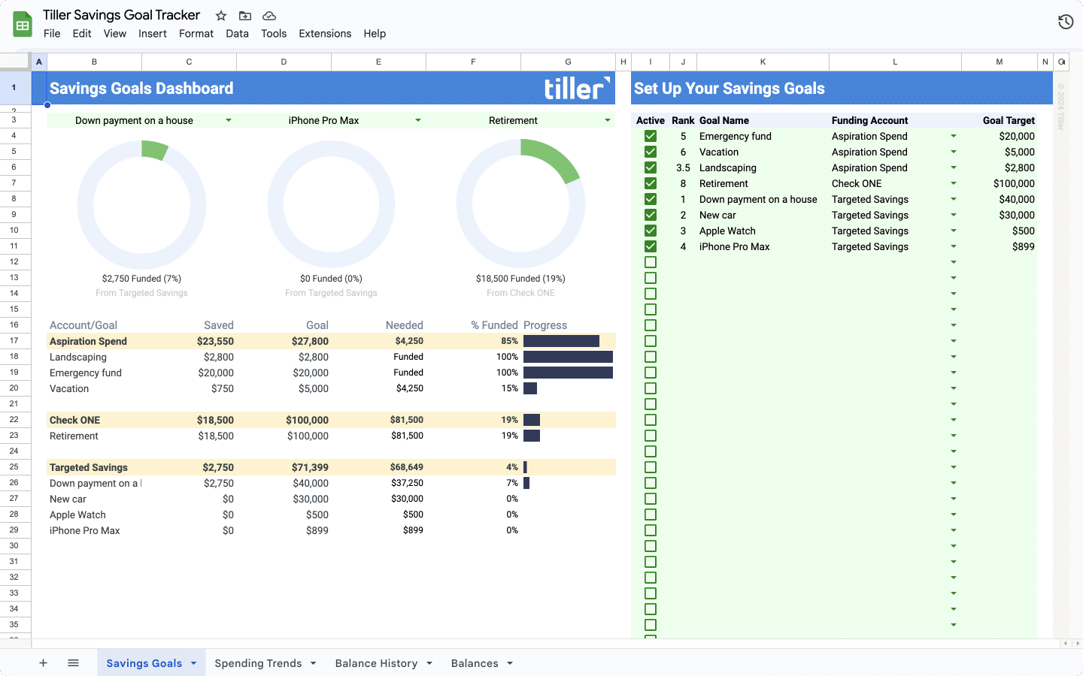Uncheck Active box for Emergency fund
Screen dimensions: 1083x676
[651, 136]
